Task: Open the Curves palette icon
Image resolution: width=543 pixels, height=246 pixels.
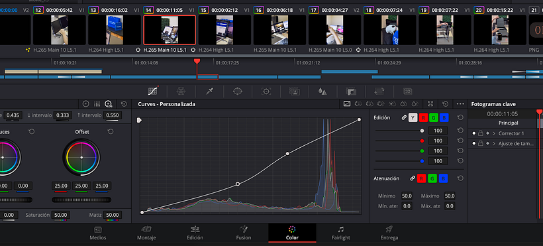Action: (153, 92)
